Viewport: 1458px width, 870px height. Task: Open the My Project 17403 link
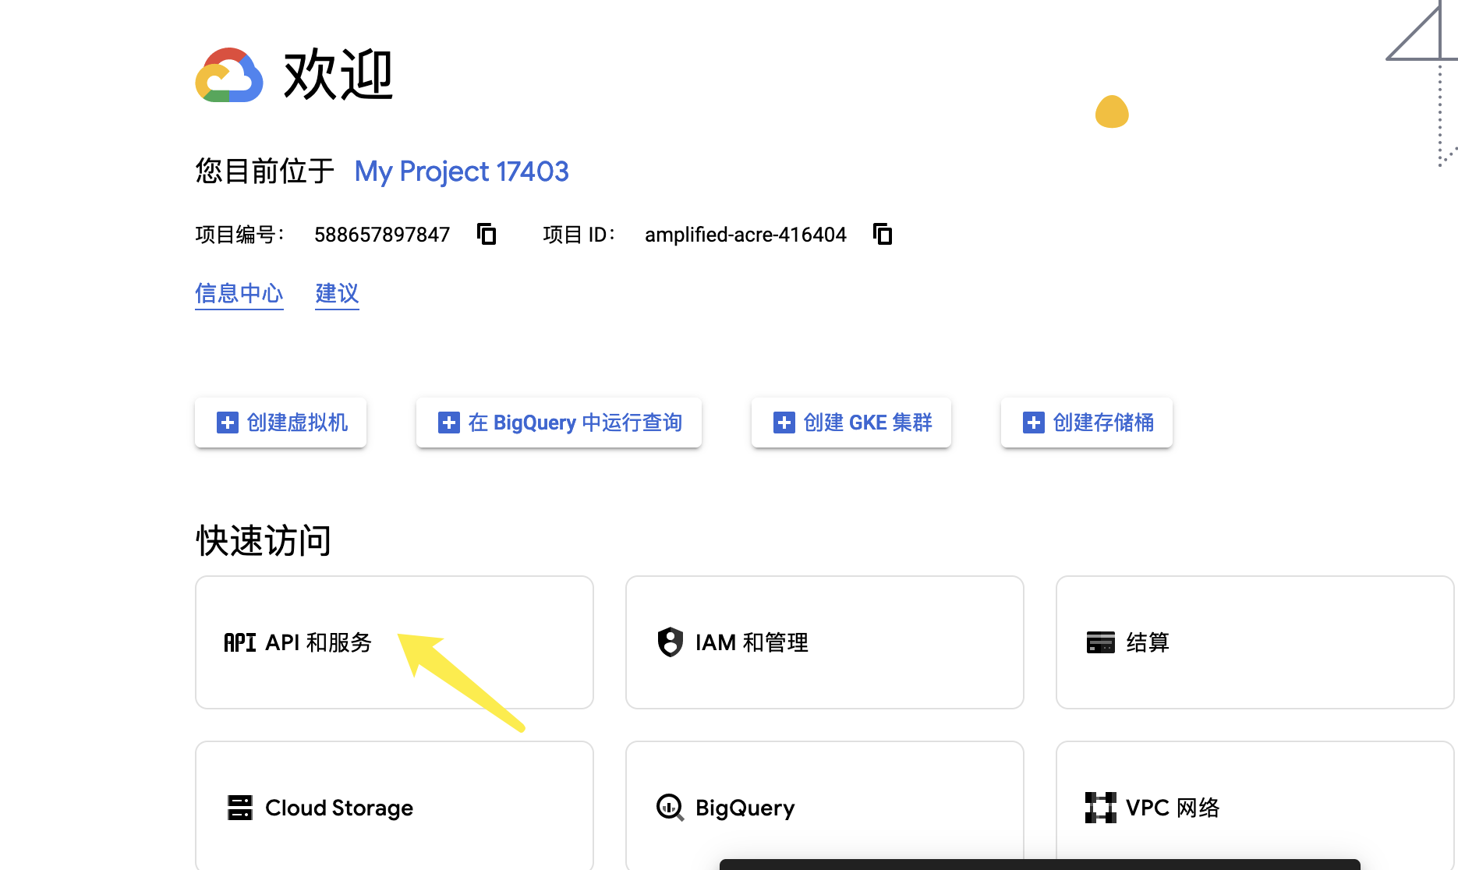pyautogui.click(x=461, y=172)
